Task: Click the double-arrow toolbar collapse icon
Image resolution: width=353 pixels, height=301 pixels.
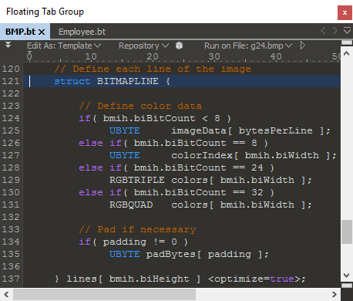Action: coord(8,45)
